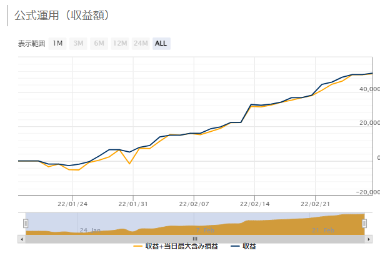Viewport: 380px width, 253px height.
Task: Click the 22/01/24 x-axis date label
Action: (72, 204)
